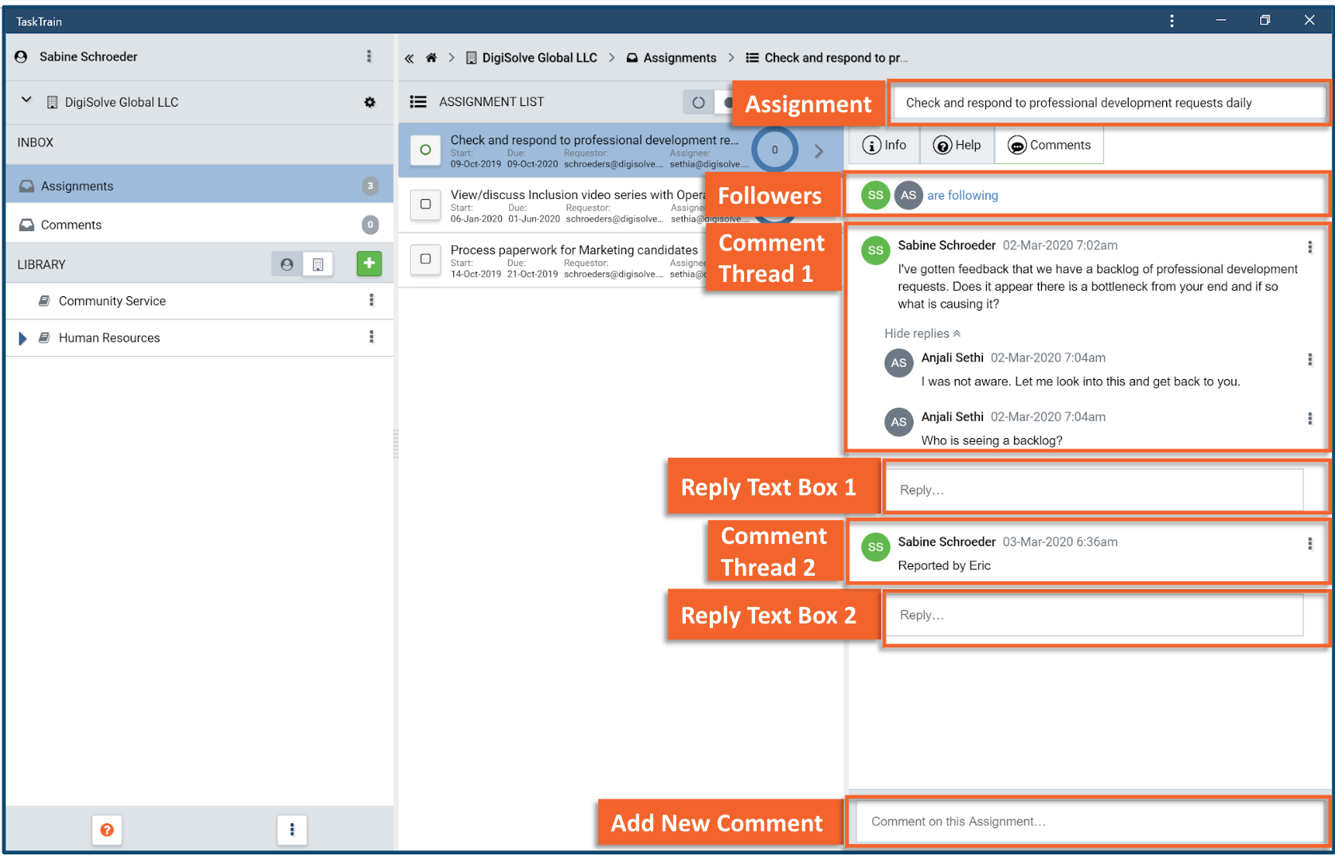Image resolution: width=1335 pixels, height=856 pixels.
Task: Collapse thread with Hide replies
Action: (x=922, y=334)
